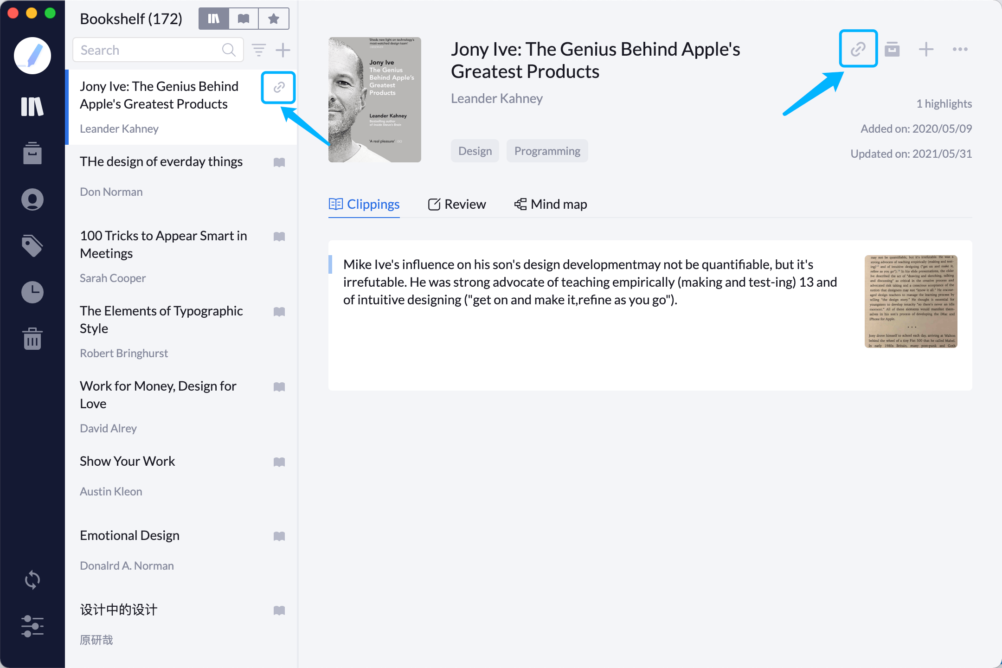Click the Mike Ive clipping text
This screenshot has width=1002, height=668.
click(590, 282)
